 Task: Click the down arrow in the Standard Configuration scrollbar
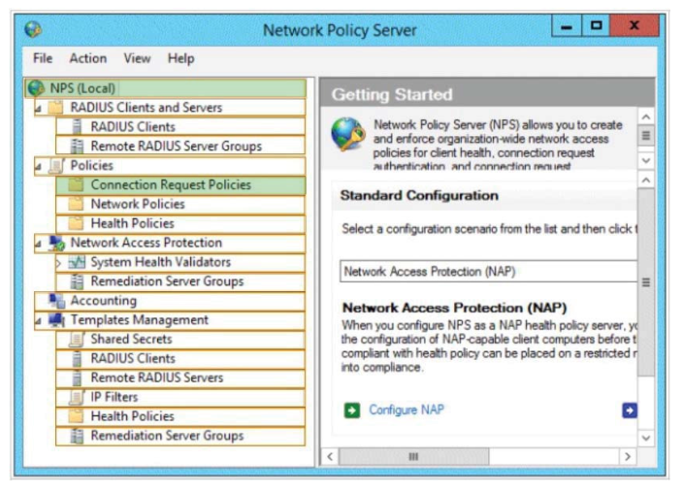point(646,438)
